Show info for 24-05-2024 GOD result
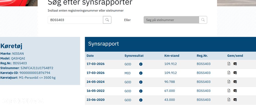 (x=141, y=82)
